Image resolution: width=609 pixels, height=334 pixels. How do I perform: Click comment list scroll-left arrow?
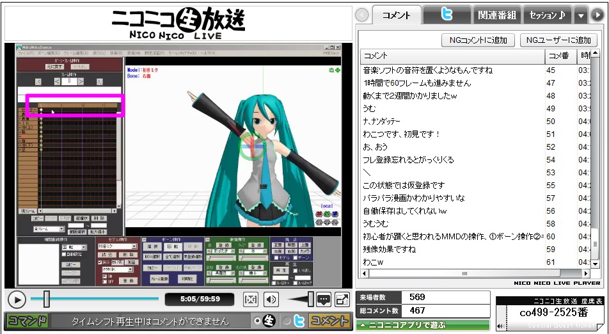[365, 273]
